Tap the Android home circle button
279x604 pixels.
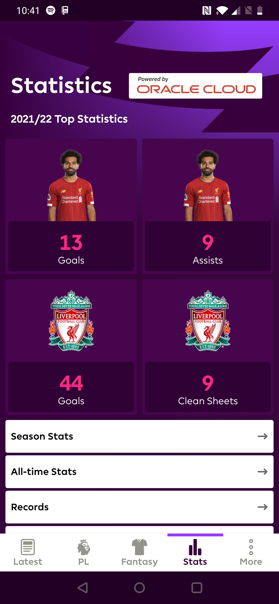[x=139, y=588]
